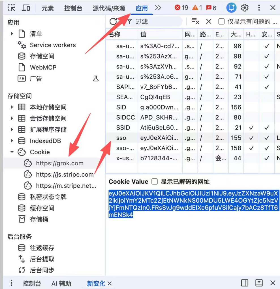Collapse the Cookie tree node

pyautogui.click(x=12, y=152)
